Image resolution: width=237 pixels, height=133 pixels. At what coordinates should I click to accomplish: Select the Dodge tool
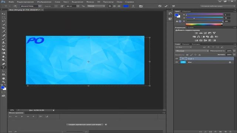tap(3, 60)
